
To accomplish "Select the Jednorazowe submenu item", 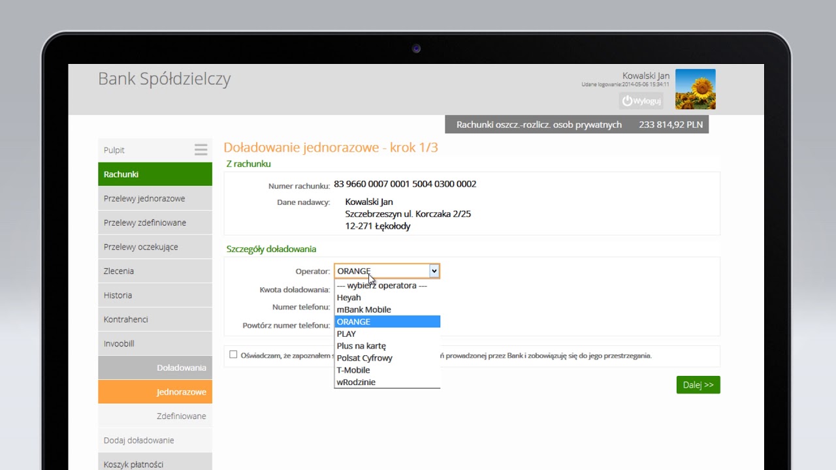I will point(155,392).
